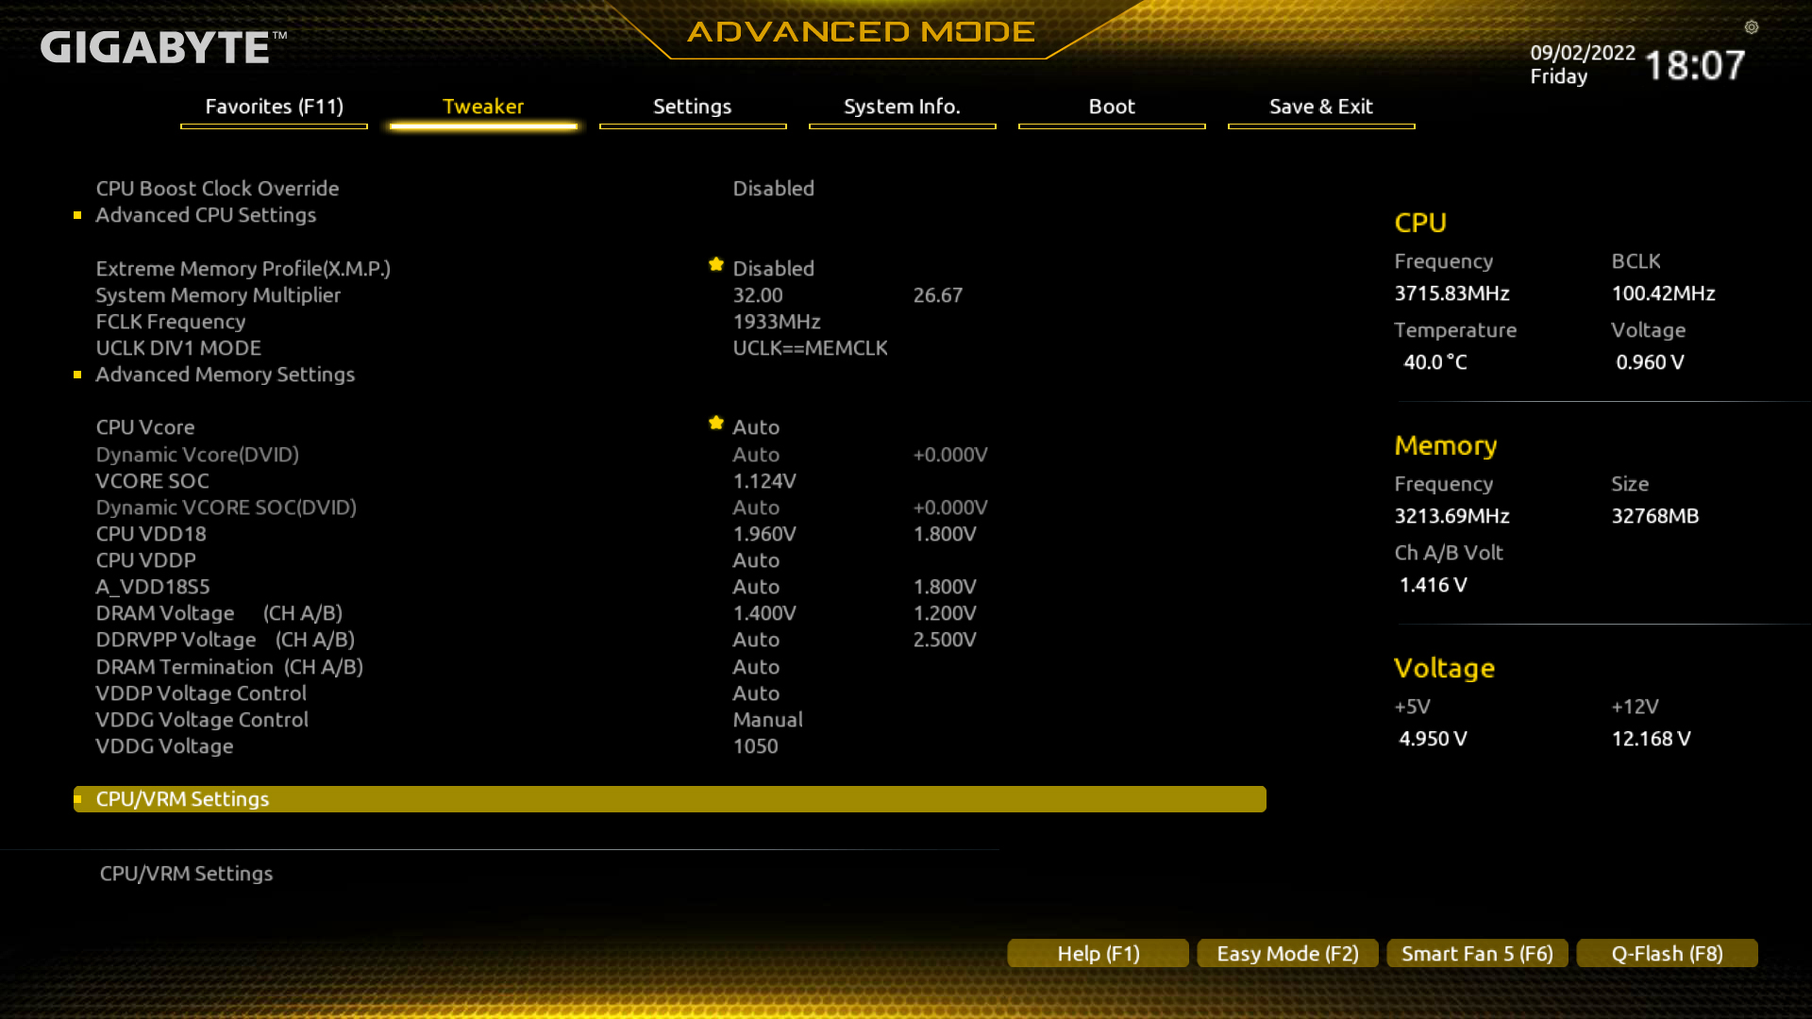The width and height of the screenshot is (1812, 1019).
Task: Open the Settings tab
Action: click(692, 107)
